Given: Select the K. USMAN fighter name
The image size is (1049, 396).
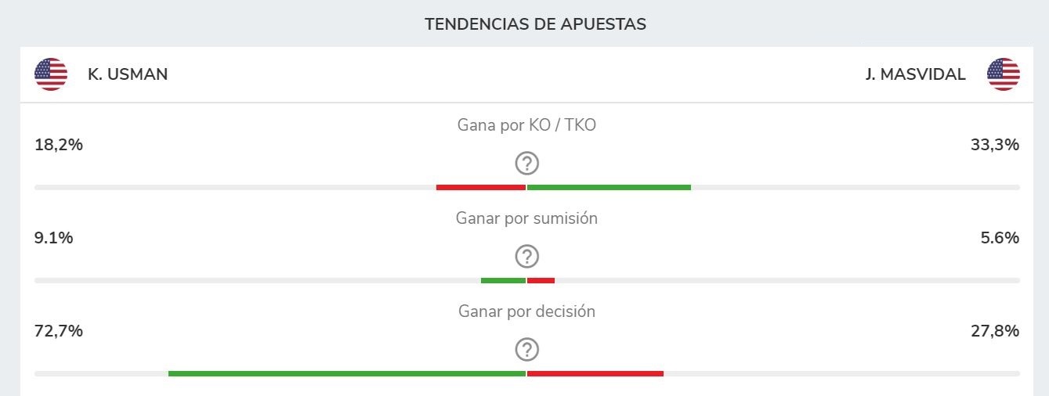Looking at the screenshot, I should point(128,74).
